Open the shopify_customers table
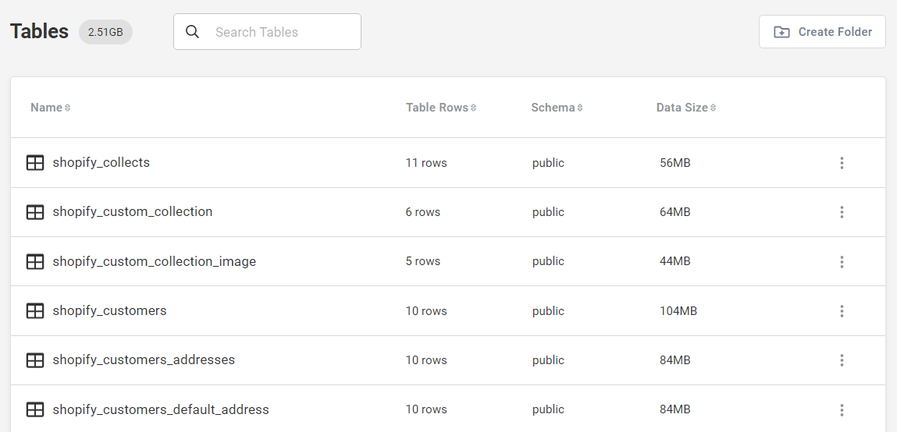This screenshot has height=432, width=897. pos(110,310)
